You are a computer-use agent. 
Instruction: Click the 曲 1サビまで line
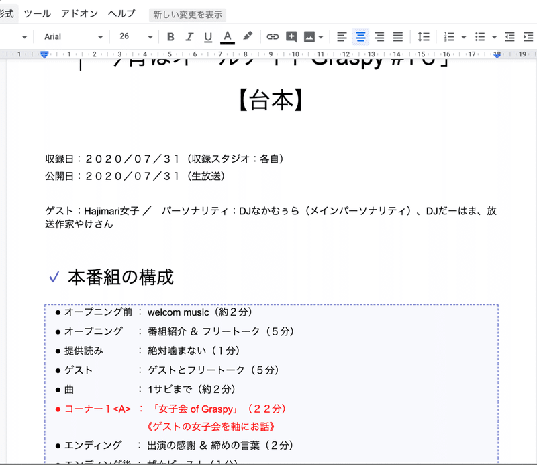click(x=146, y=390)
